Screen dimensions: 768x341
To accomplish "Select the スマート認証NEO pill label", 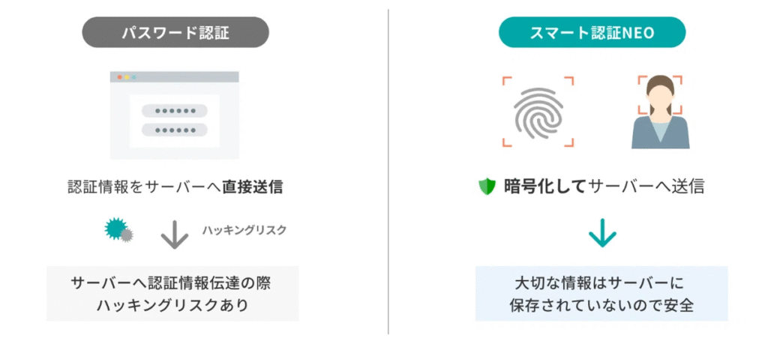I will [x=592, y=33].
